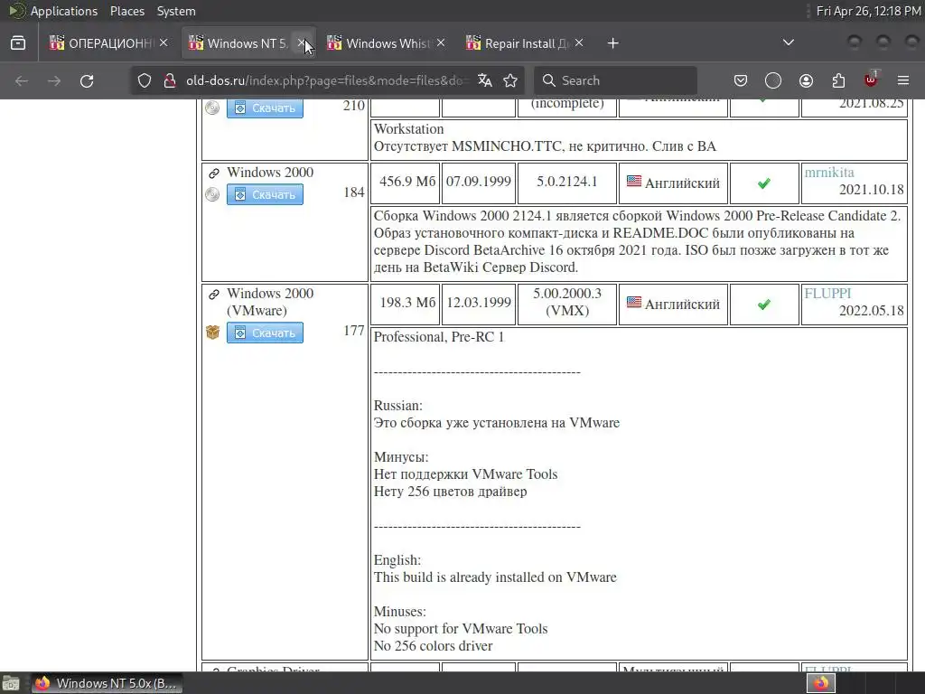Open the Applications menu

click(x=64, y=11)
